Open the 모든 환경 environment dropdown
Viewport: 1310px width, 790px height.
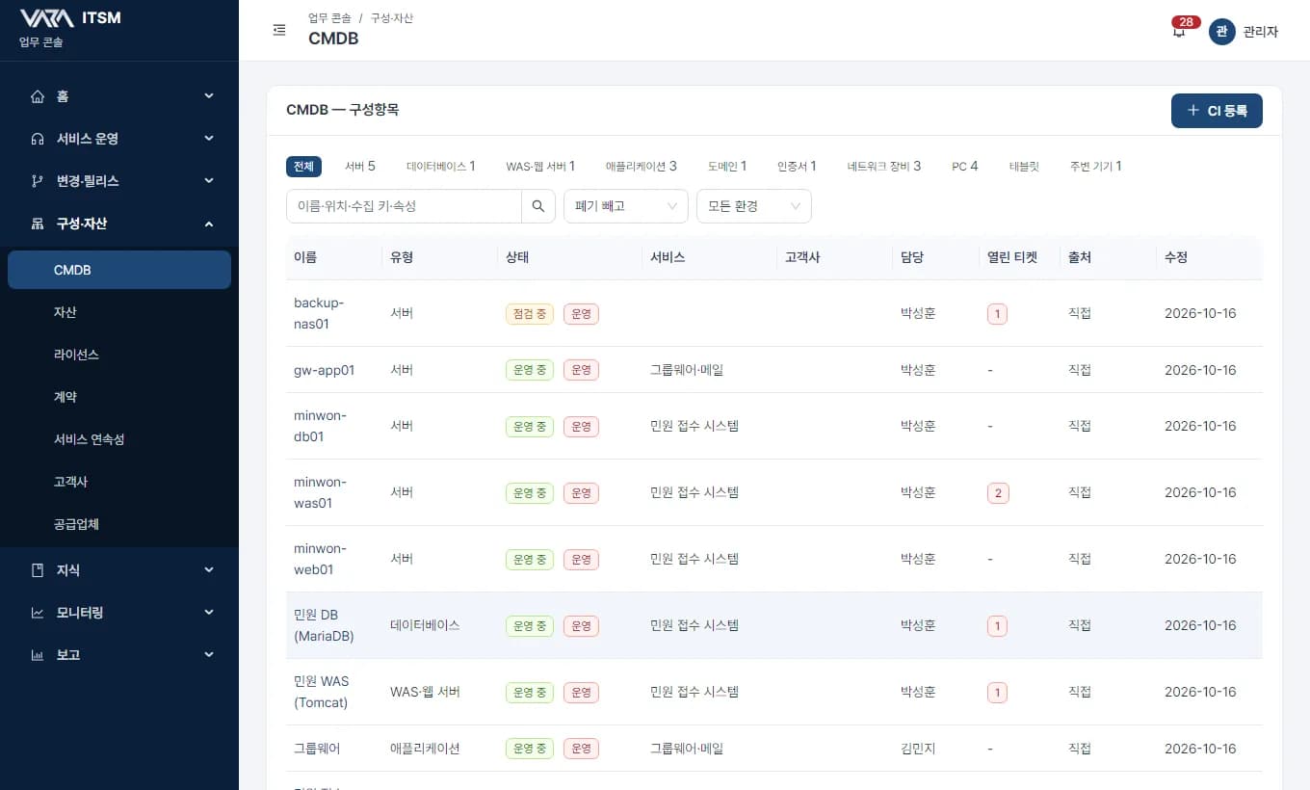point(754,206)
